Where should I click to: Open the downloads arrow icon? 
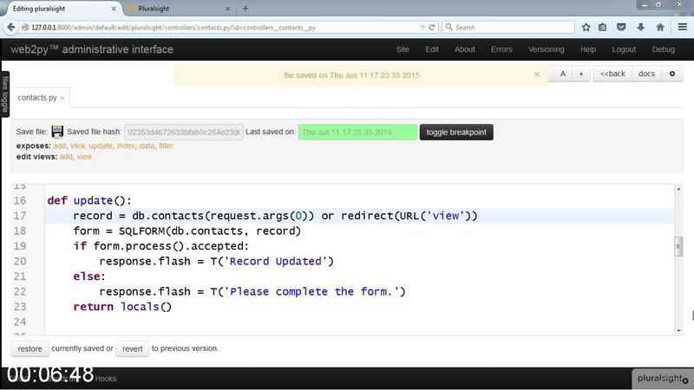click(640, 28)
